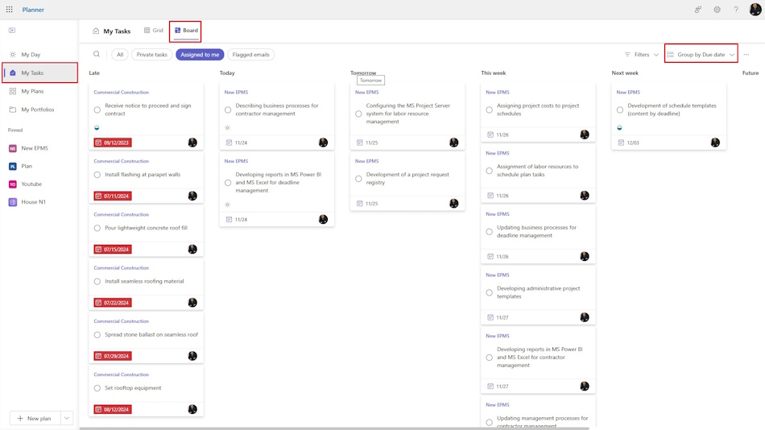Open the settings gear icon
This screenshot has width=765, height=430.
(717, 10)
